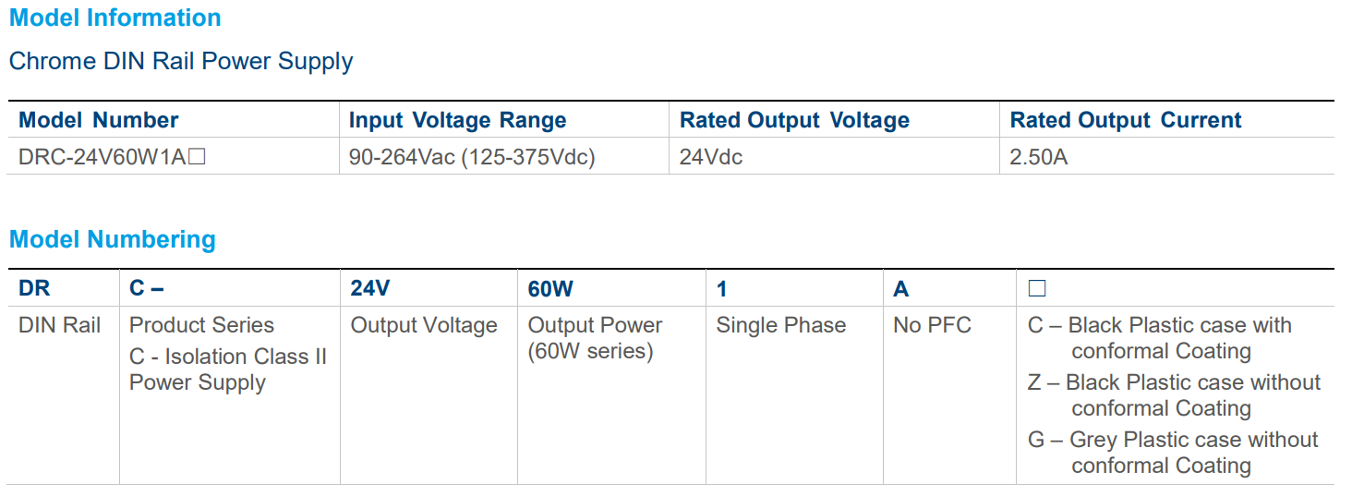Click the 24Vdc rated output voltage value
The image size is (1352, 496).
711,157
